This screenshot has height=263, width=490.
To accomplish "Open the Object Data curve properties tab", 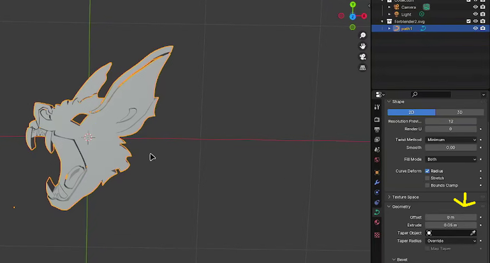I will 377,212.
